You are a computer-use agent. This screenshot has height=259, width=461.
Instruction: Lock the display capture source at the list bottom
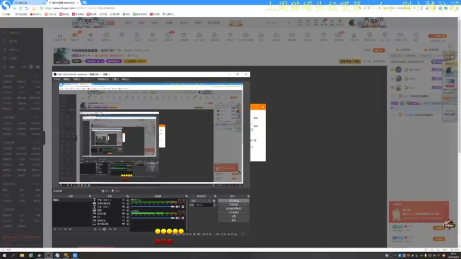pos(127,224)
